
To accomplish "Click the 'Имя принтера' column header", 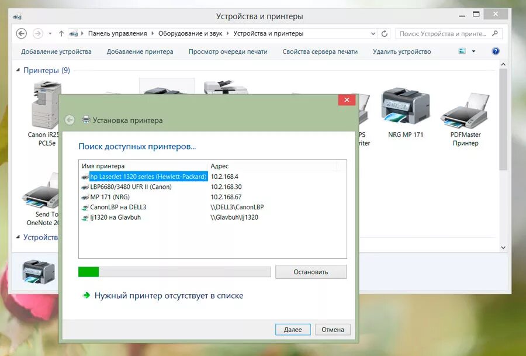I will (x=143, y=166).
